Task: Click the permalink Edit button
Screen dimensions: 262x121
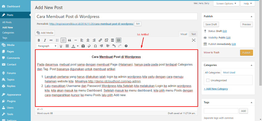Action: click(x=138, y=24)
